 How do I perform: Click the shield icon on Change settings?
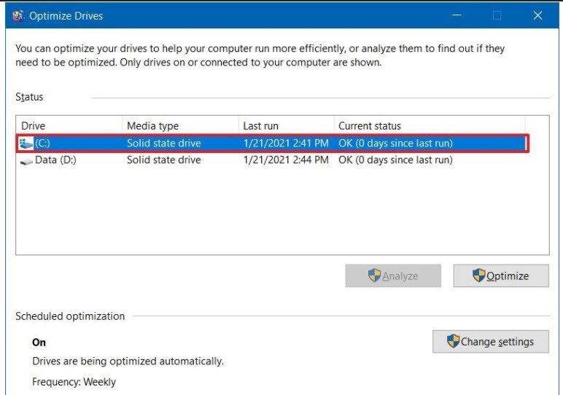click(453, 341)
